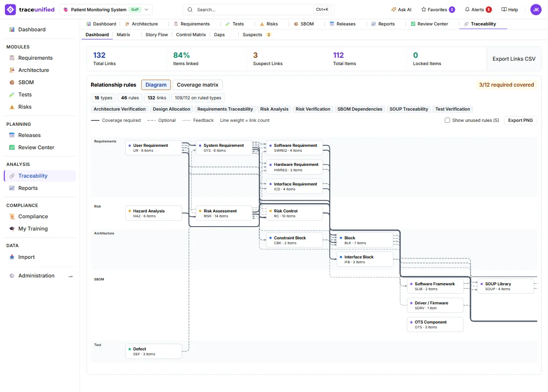548x392 pixels.
Task: Click the Administration gear icon
Action: pyautogui.click(x=12, y=276)
